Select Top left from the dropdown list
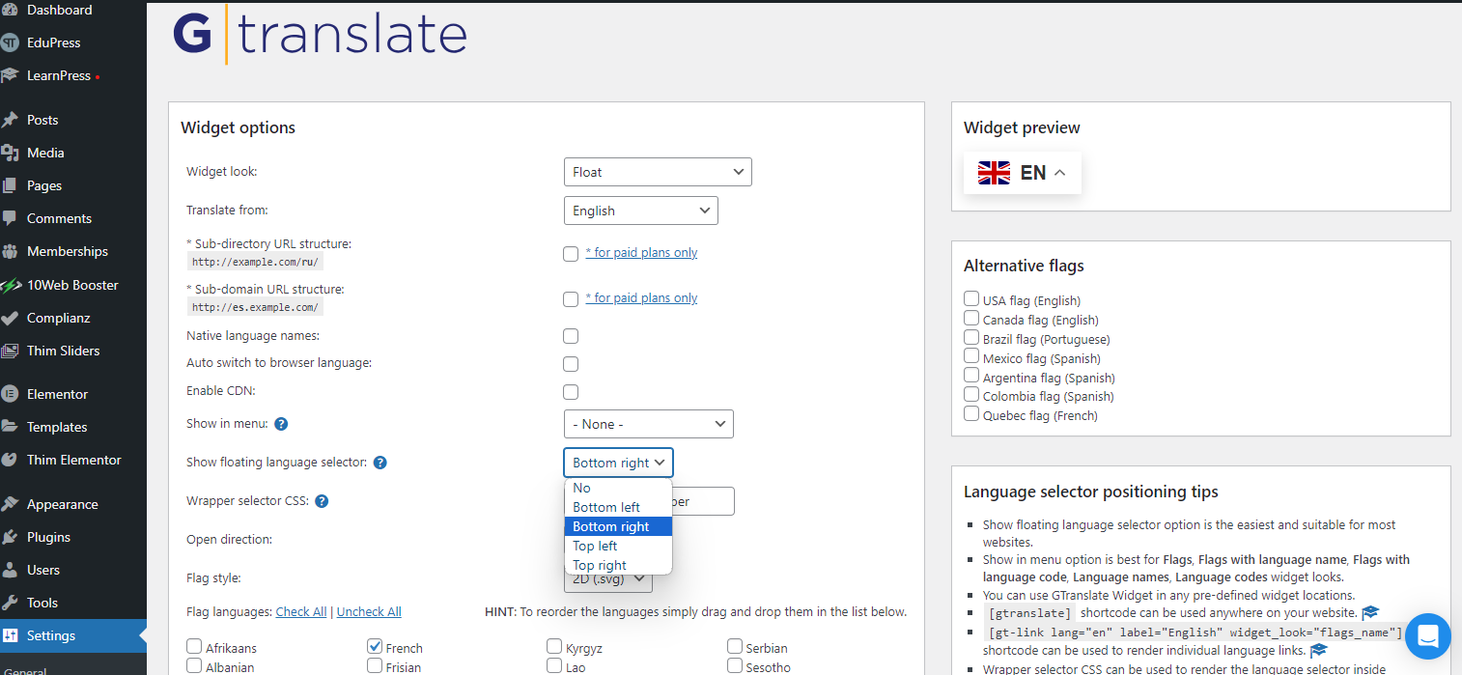This screenshot has height=675, width=1462. pos(595,546)
